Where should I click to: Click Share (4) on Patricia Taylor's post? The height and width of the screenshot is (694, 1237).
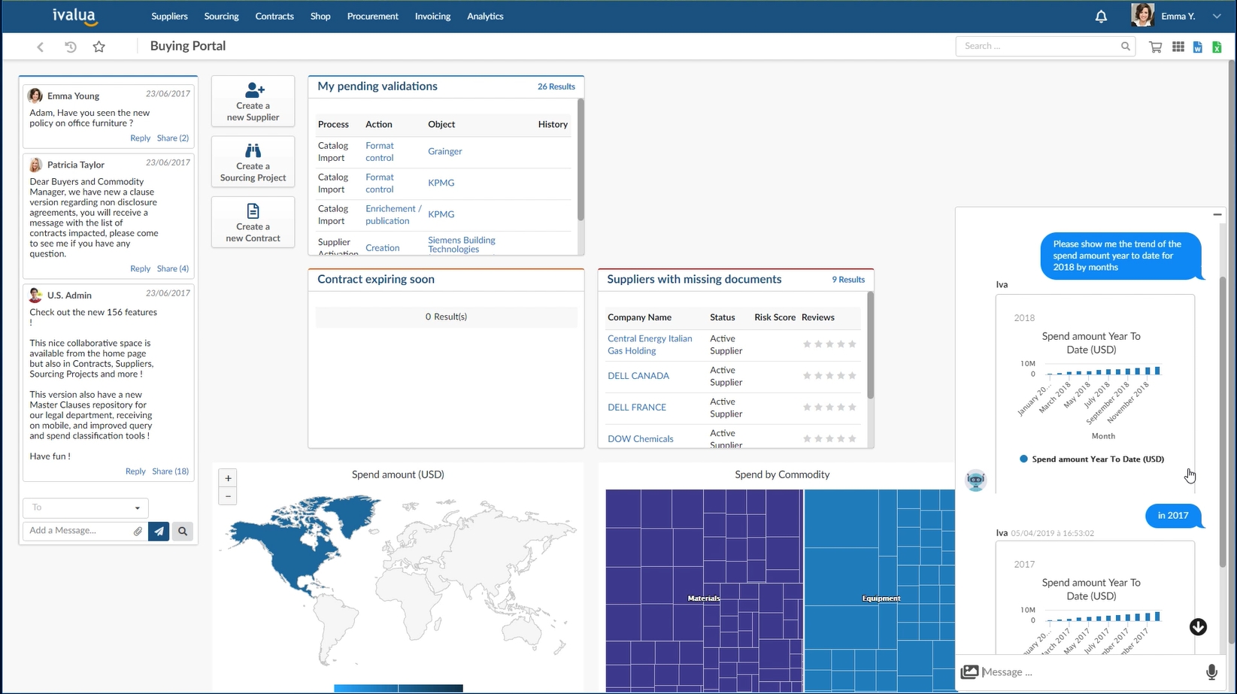point(173,268)
